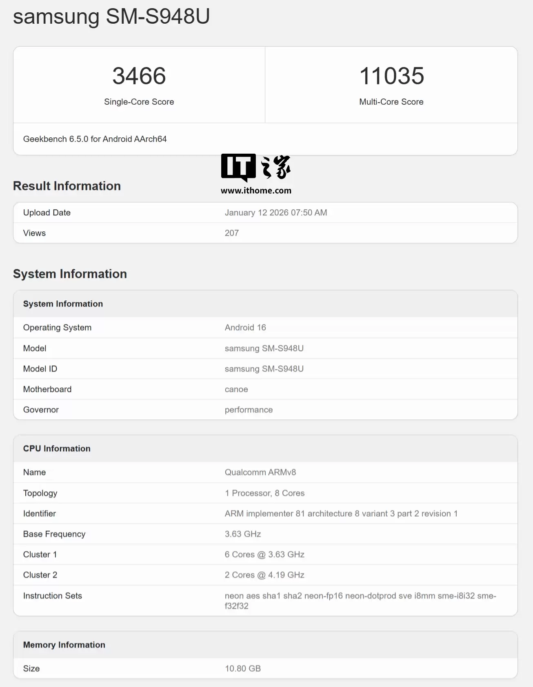Click the www.ithome.com URL text

(256, 190)
